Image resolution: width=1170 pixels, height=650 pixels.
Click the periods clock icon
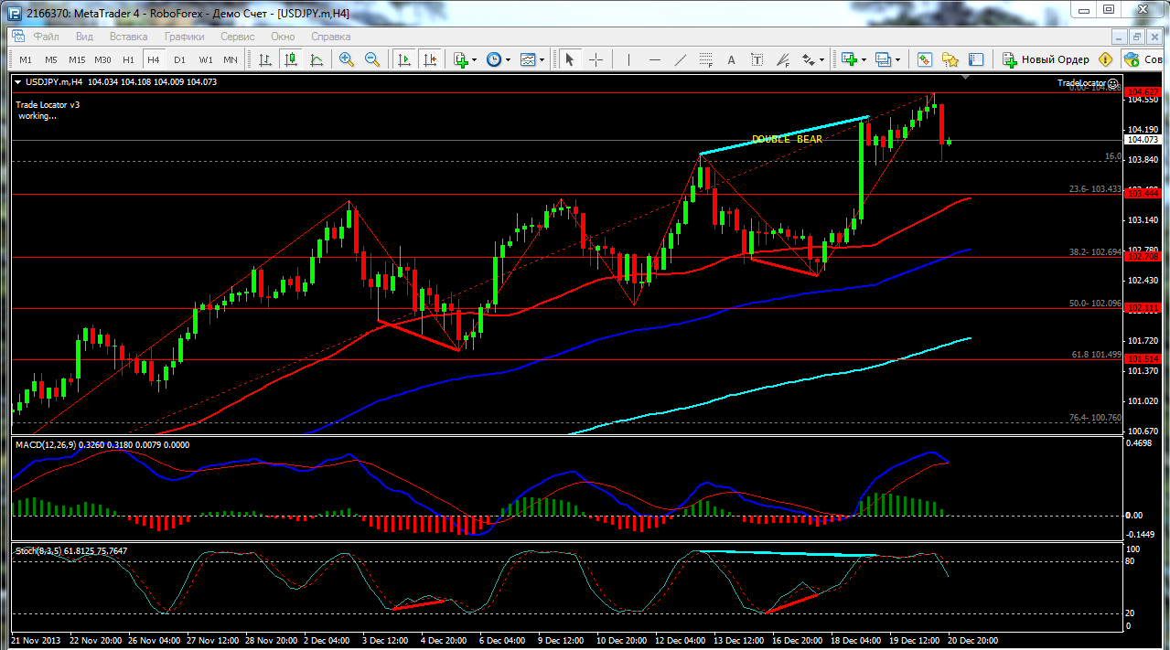[494, 59]
